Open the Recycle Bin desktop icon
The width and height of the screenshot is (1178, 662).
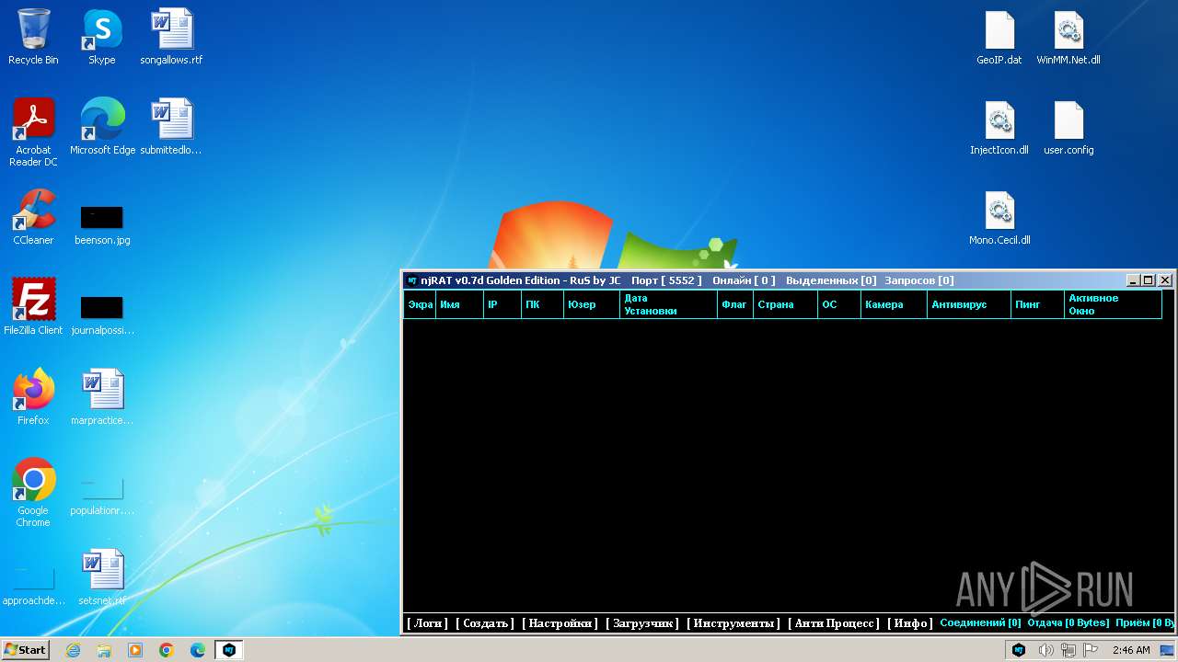pyautogui.click(x=33, y=37)
